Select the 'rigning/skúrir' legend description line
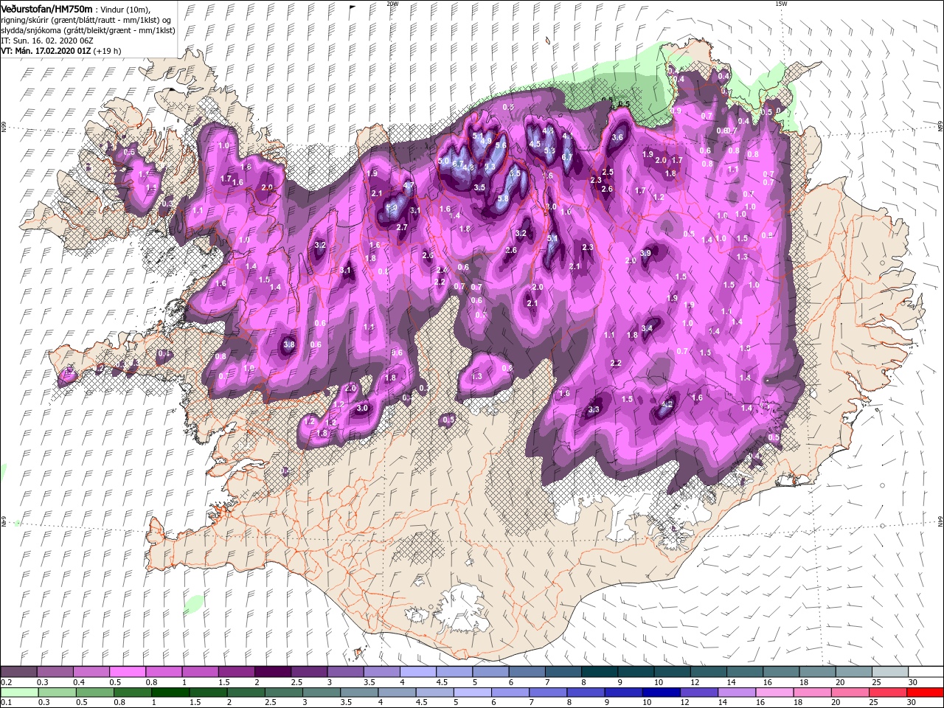Viewport: 944px width, 708px height. tap(86, 20)
